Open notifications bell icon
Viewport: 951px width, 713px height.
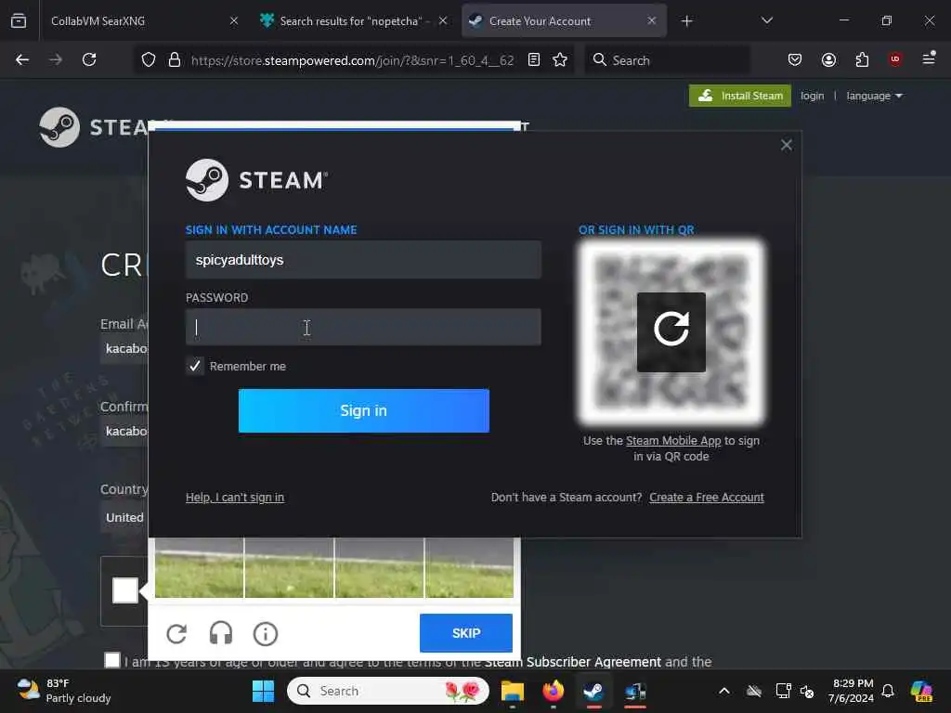click(x=888, y=691)
